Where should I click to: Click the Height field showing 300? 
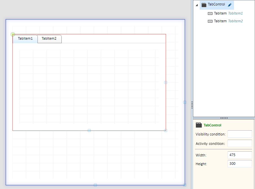pos(240,164)
